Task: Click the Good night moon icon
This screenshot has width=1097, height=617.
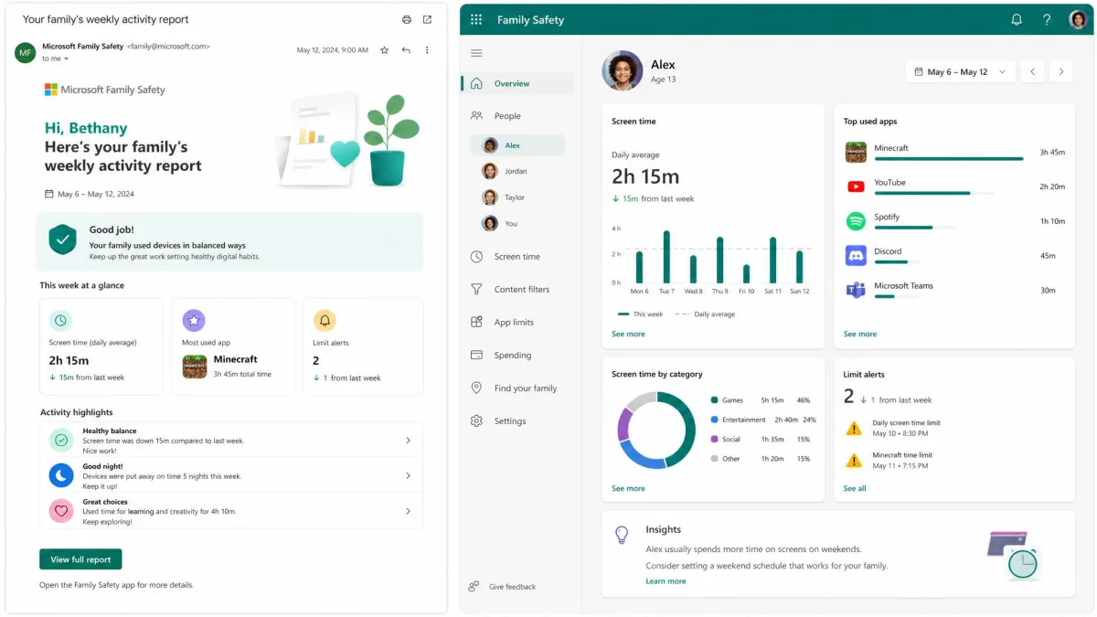Action: click(x=61, y=475)
